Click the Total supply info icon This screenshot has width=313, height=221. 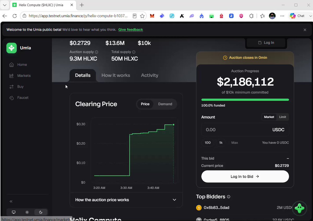(x=134, y=52)
